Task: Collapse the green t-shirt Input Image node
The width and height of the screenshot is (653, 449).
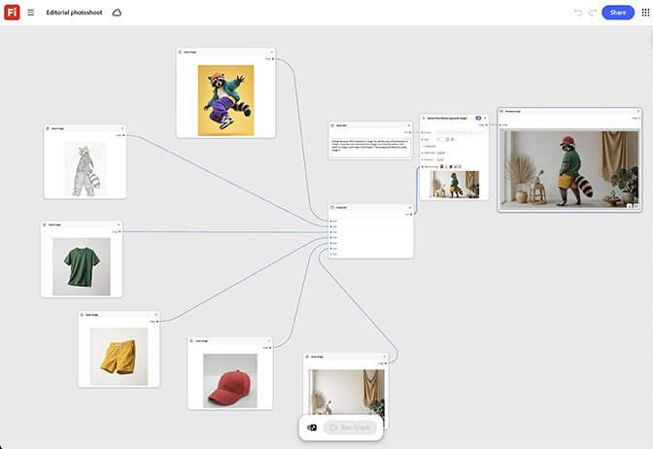Action: pyautogui.click(x=119, y=224)
